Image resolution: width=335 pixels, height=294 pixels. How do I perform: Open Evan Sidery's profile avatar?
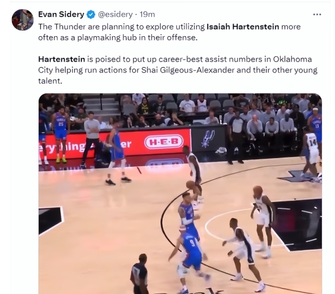pos(23,20)
